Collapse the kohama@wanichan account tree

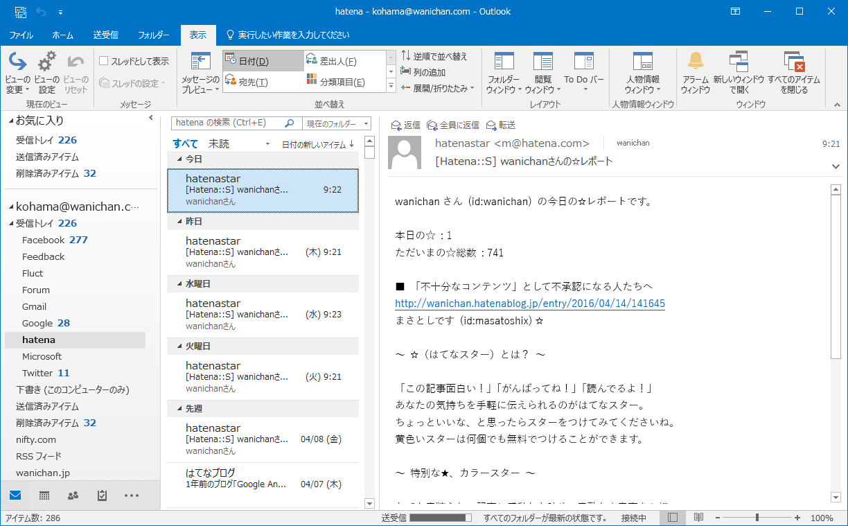pos(11,207)
